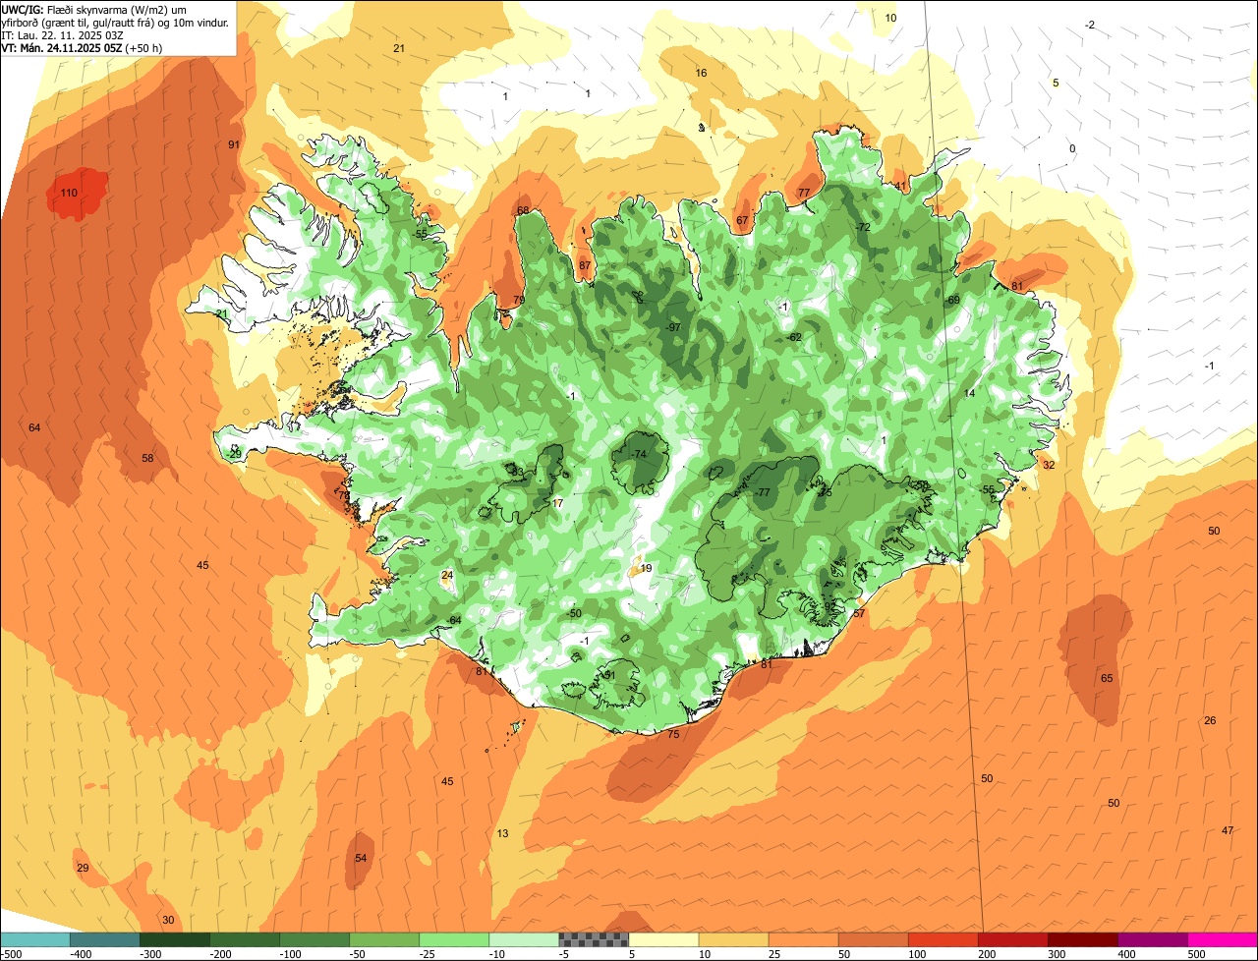Click the valid time "VT: Mán. 24.11.2025 05Z"
Viewport: 1258px width, 961px height.
[x=61, y=47]
